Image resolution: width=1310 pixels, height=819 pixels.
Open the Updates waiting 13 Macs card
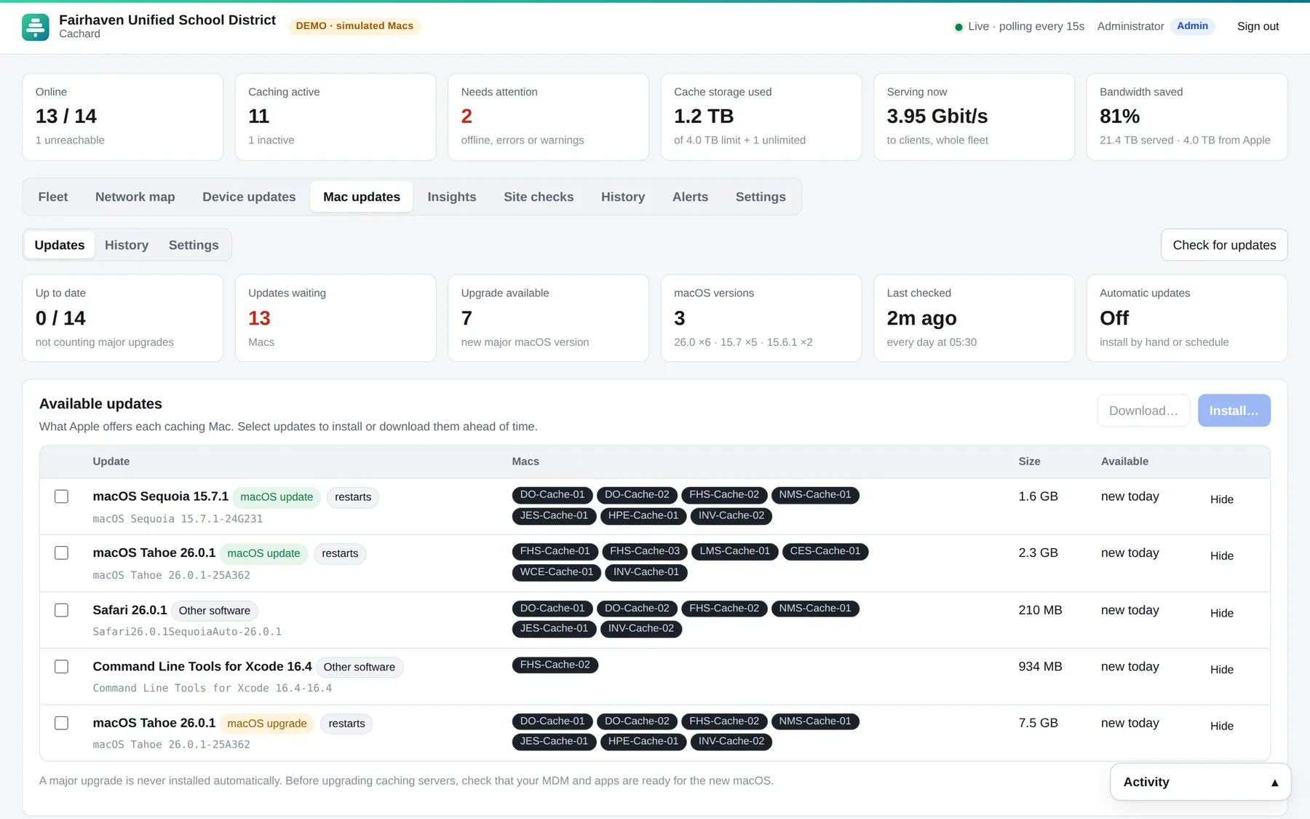[x=336, y=317]
